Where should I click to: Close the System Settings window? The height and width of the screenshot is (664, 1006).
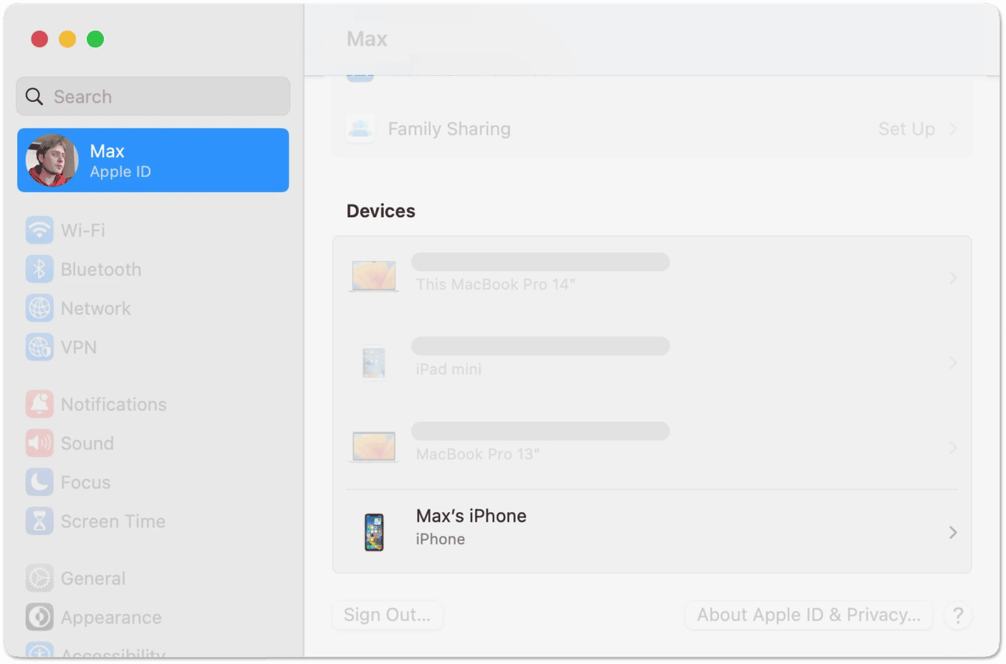pyautogui.click(x=40, y=39)
